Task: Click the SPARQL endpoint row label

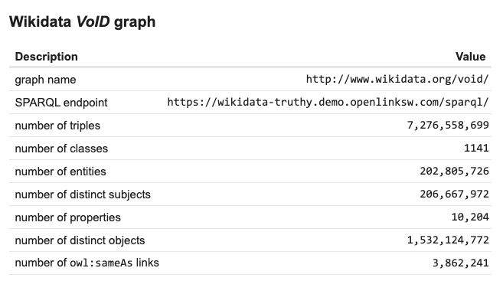Action: (x=61, y=103)
